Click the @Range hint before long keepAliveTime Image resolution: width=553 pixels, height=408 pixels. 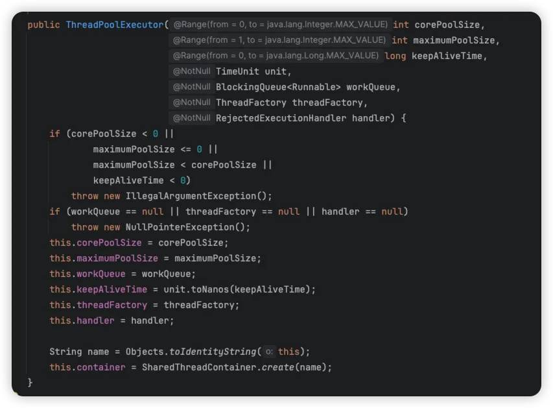point(276,56)
